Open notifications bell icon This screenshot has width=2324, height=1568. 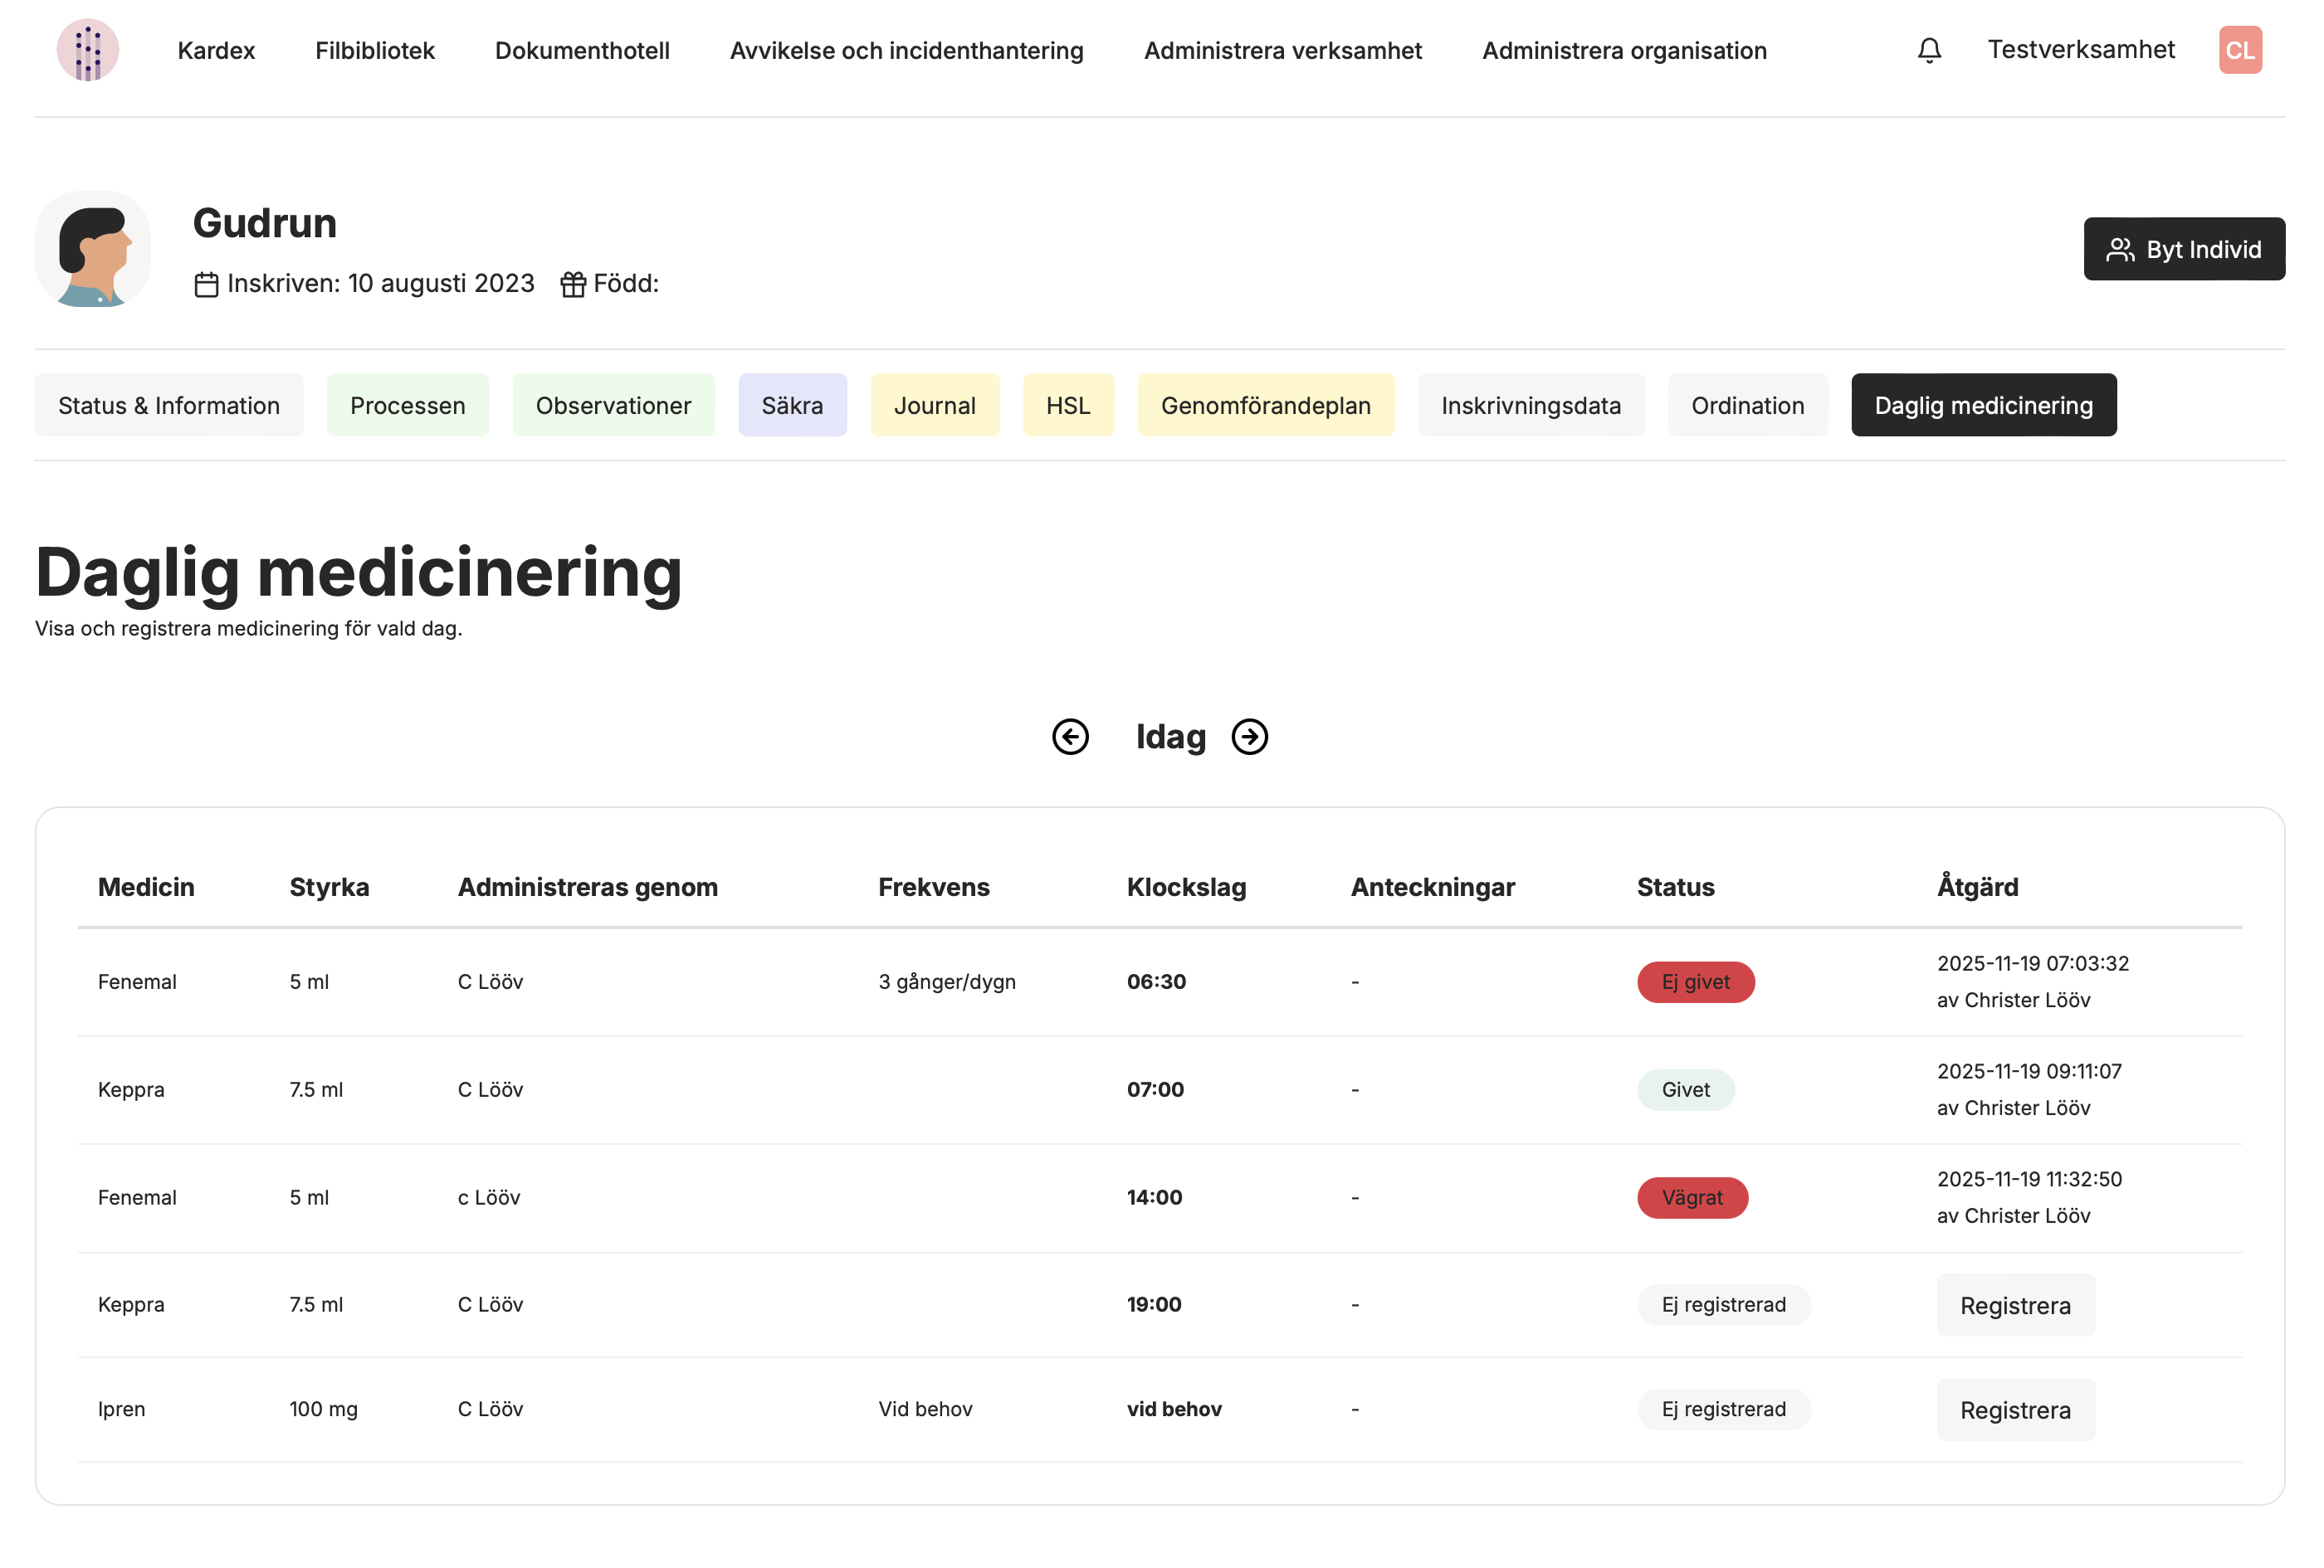(1929, 50)
